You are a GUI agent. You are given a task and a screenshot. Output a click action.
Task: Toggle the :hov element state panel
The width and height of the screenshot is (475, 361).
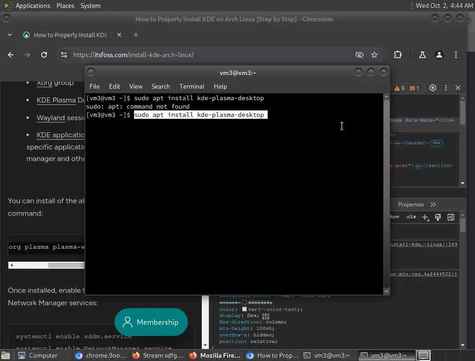click(394, 217)
